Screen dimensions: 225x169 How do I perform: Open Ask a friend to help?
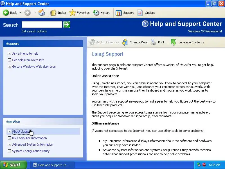(x=25, y=54)
